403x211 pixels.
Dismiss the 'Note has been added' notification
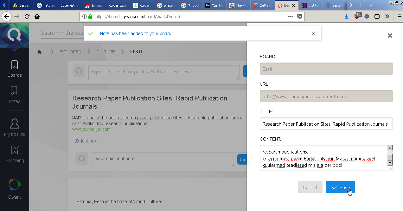(x=314, y=33)
